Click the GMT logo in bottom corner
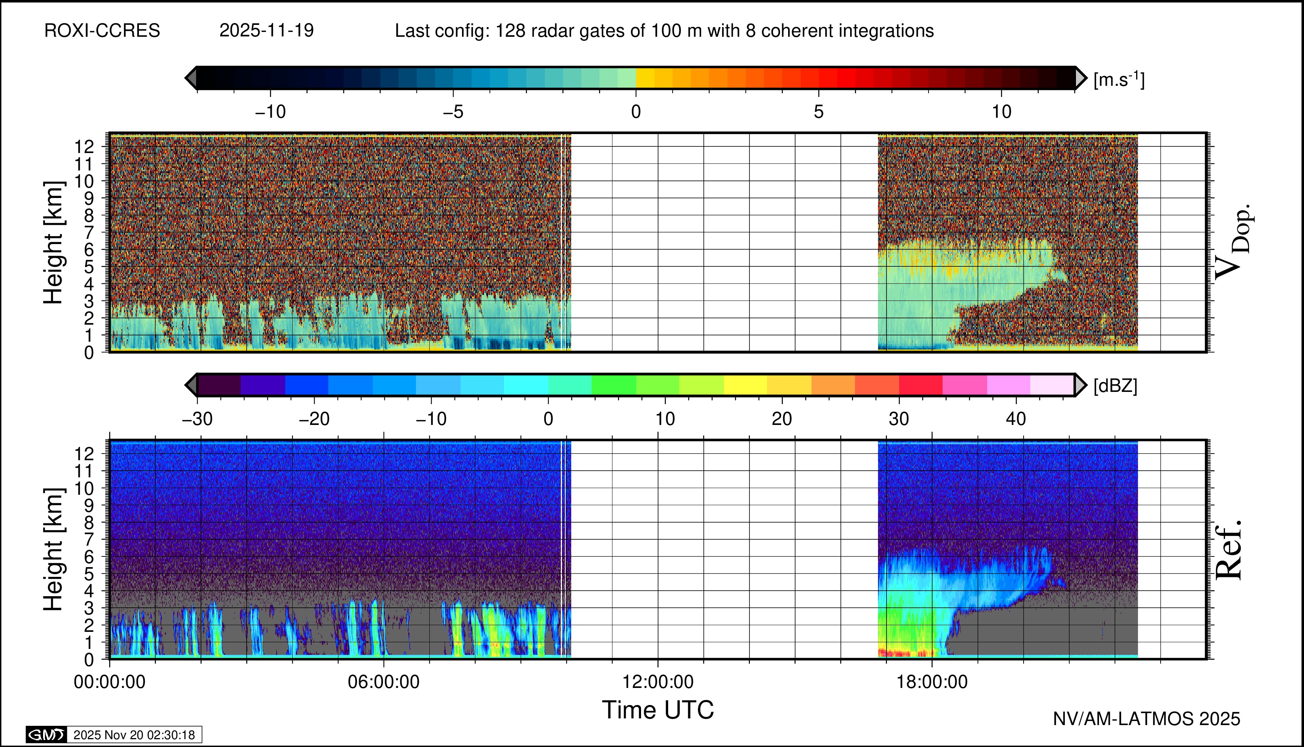The height and width of the screenshot is (747, 1304). (x=46, y=735)
